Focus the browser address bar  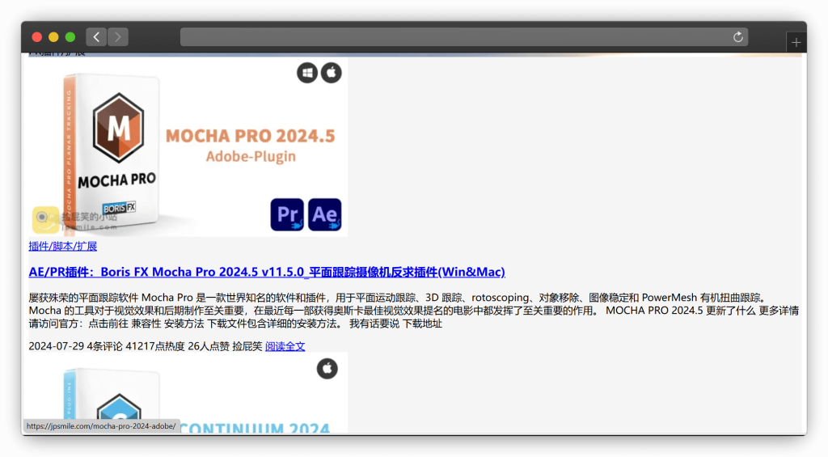453,37
